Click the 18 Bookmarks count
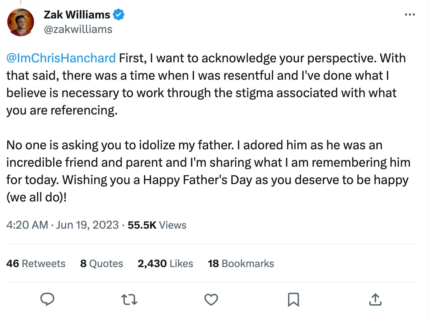 coord(241,263)
